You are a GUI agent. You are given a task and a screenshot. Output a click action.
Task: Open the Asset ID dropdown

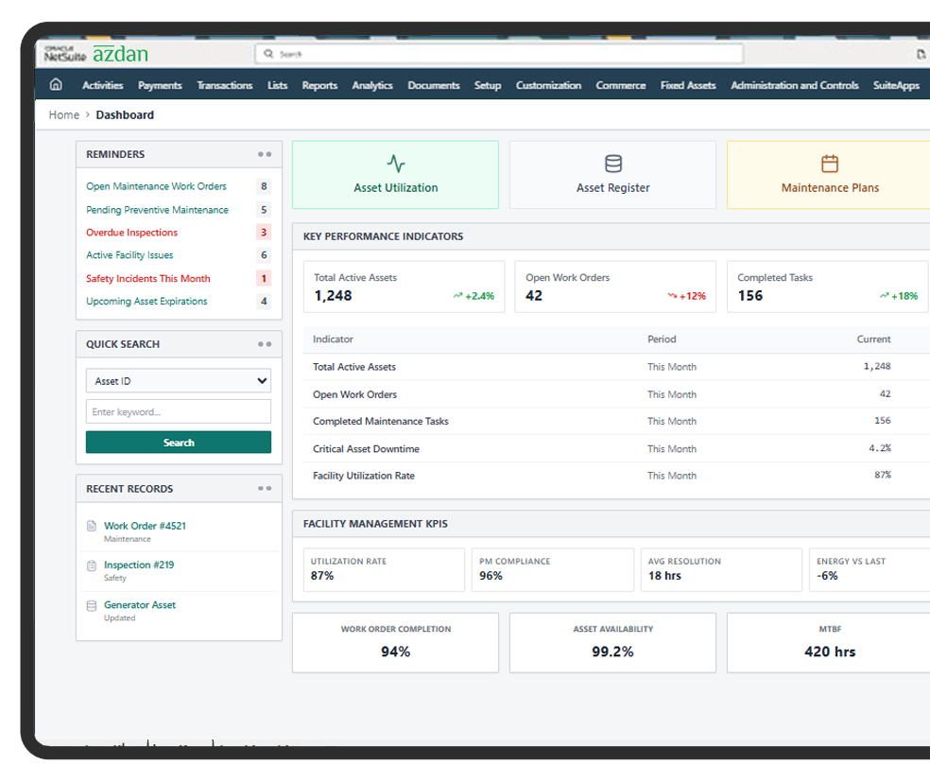coord(178,381)
